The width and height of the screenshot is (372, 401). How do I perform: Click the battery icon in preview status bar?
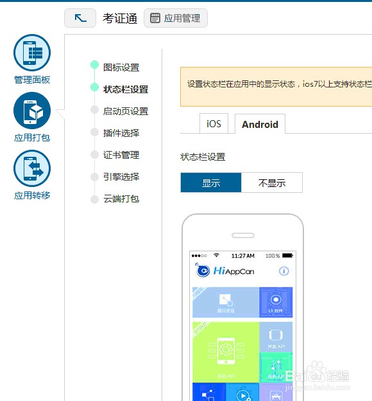coord(288,256)
